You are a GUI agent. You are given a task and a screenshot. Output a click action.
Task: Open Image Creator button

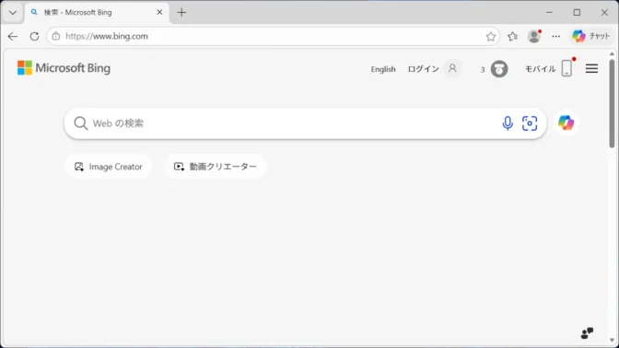(108, 167)
